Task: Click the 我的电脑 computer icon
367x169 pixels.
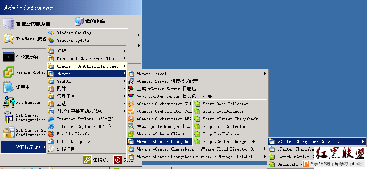Action: tap(79, 22)
